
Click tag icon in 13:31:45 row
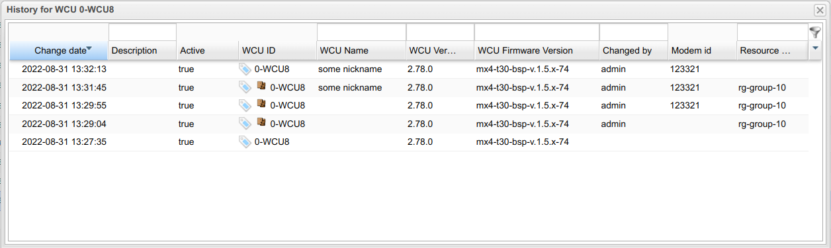[x=245, y=87]
